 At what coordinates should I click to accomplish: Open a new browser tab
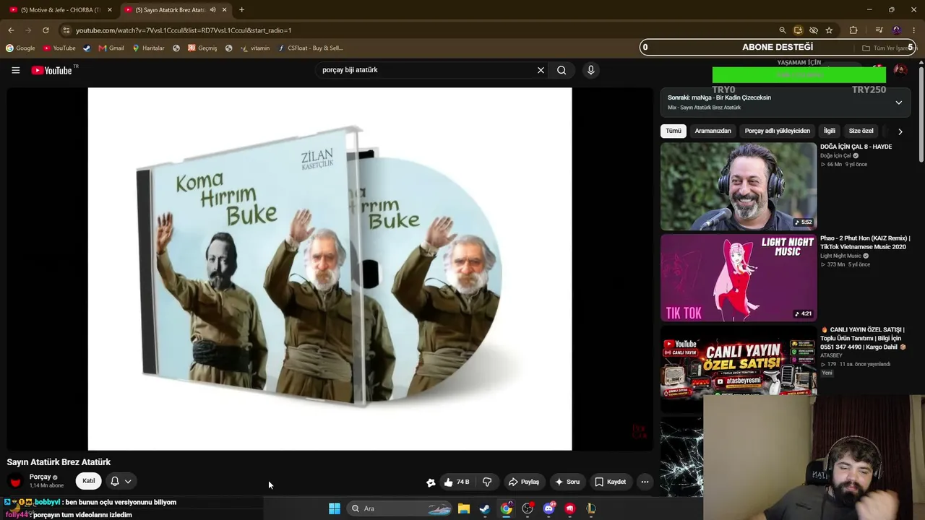click(x=241, y=10)
